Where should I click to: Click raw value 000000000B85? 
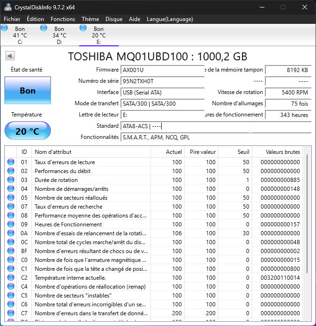280,180
